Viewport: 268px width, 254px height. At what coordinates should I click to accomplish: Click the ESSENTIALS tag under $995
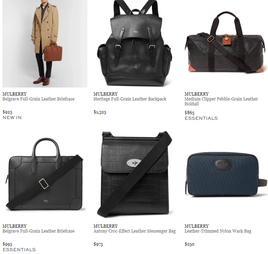coord(19,249)
